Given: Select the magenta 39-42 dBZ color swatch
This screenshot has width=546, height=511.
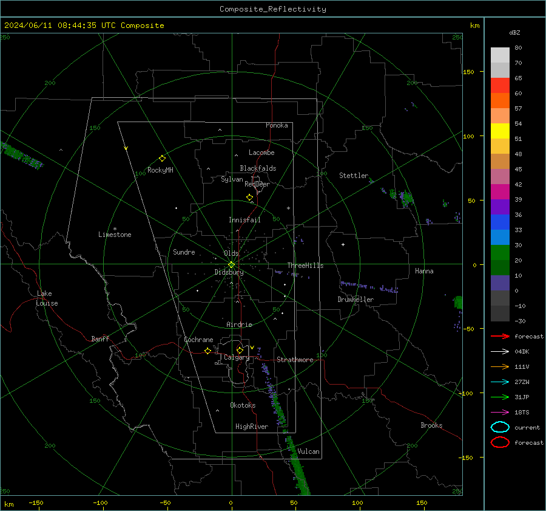Looking at the screenshot, I should pyautogui.click(x=500, y=192).
